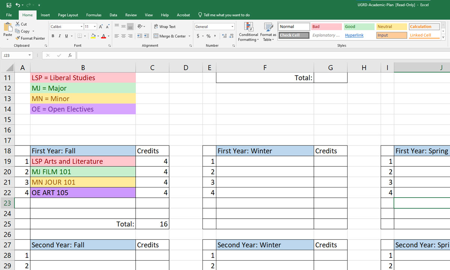
Task: Switch to the Formulas ribbon tab
Action: [x=94, y=15]
